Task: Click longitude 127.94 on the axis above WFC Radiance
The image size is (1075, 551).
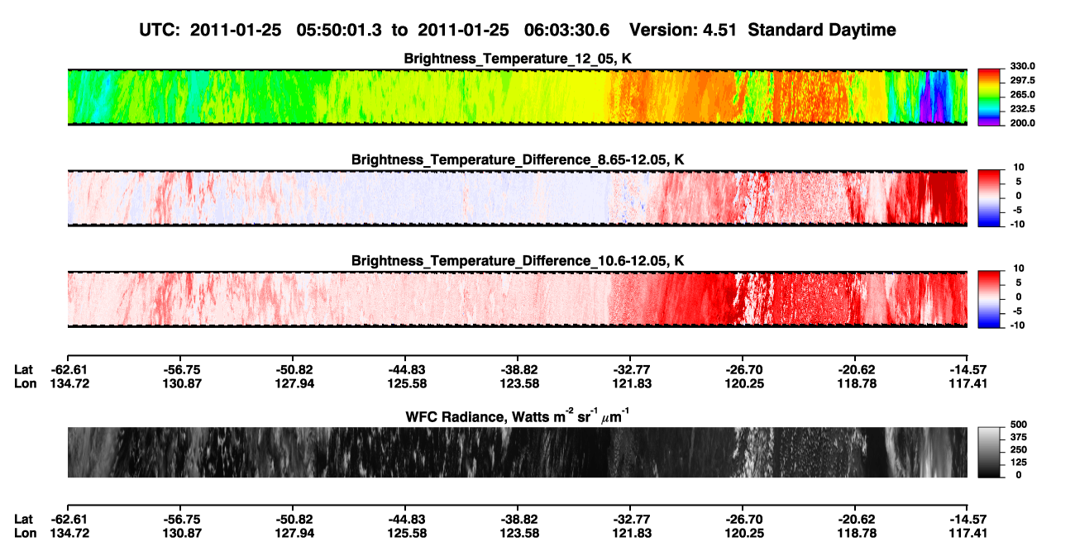Action: point(293,382)
